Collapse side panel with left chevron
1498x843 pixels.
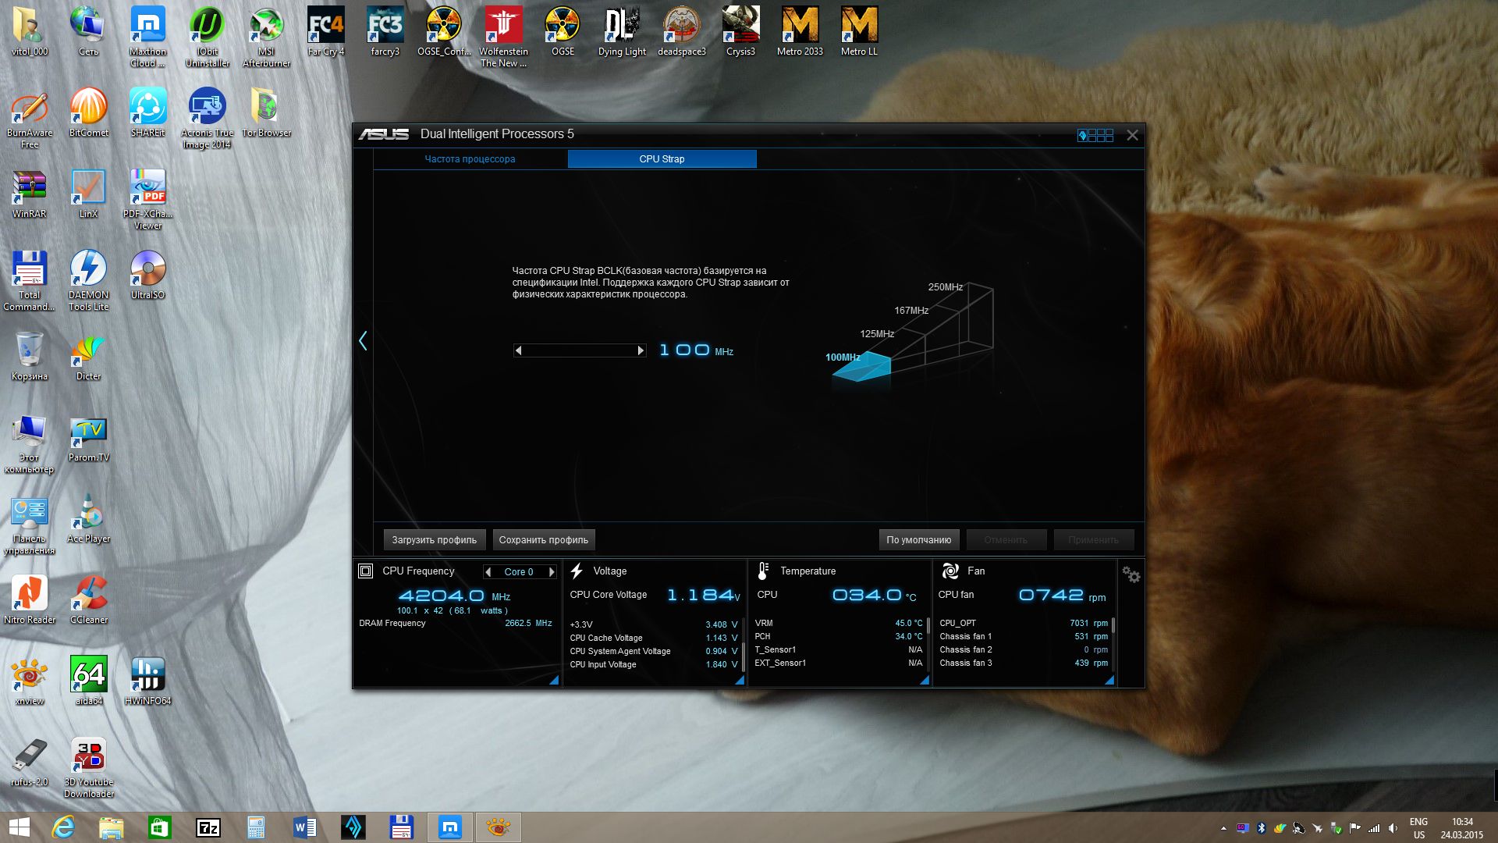tap(363, 340)
